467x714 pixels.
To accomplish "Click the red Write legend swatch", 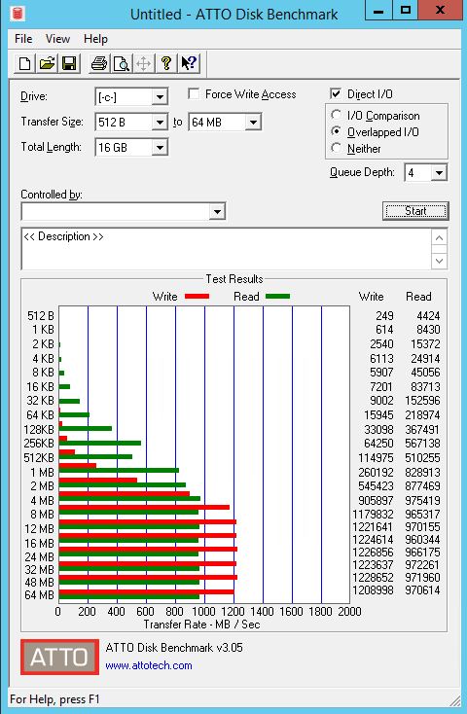I will point(197,297).
